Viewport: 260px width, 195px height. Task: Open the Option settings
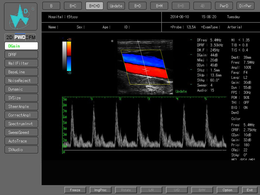[x=227, y=190]
